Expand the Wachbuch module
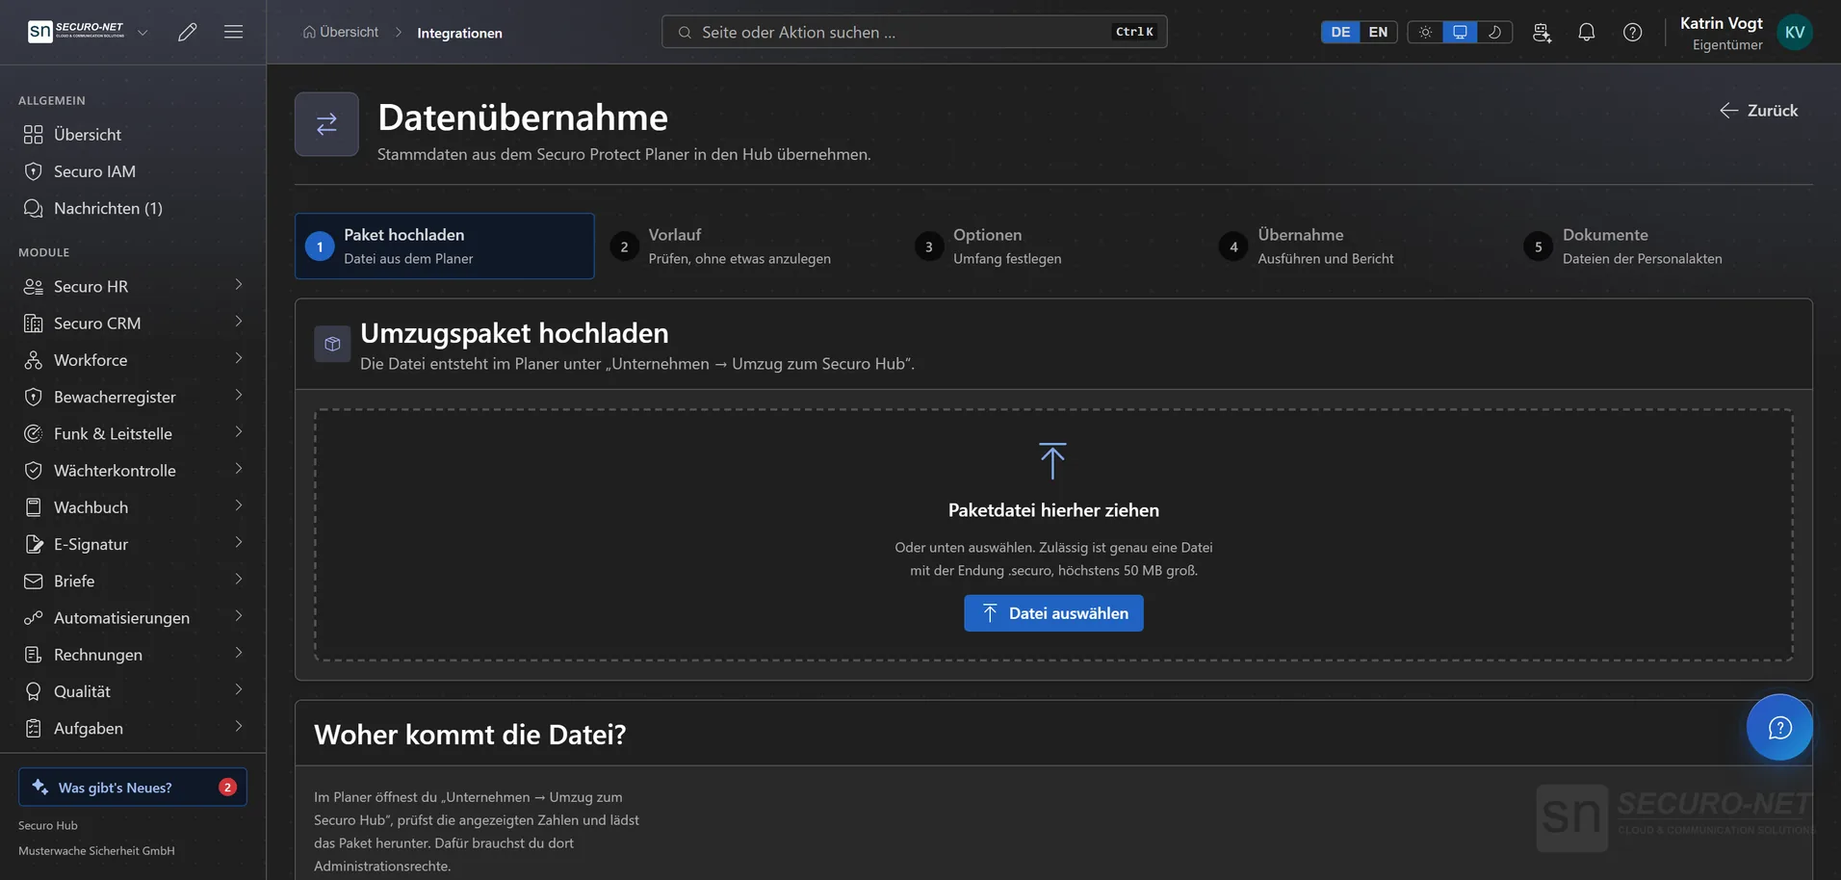This screenshot has width=1841, height=880. click(133, 507)
